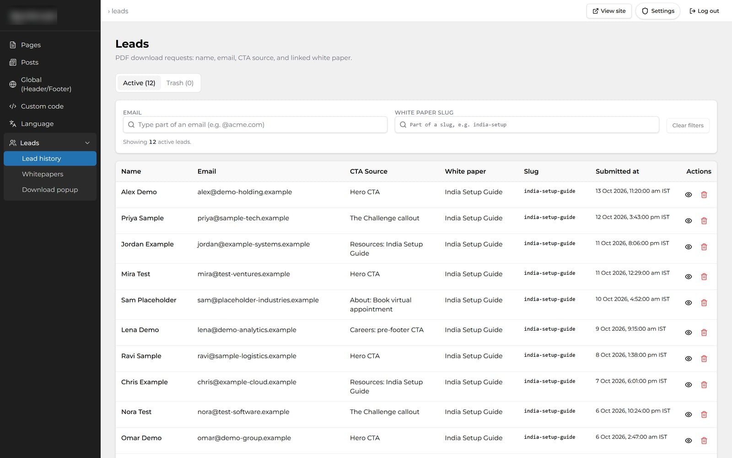Click Log out

point(704,11)
